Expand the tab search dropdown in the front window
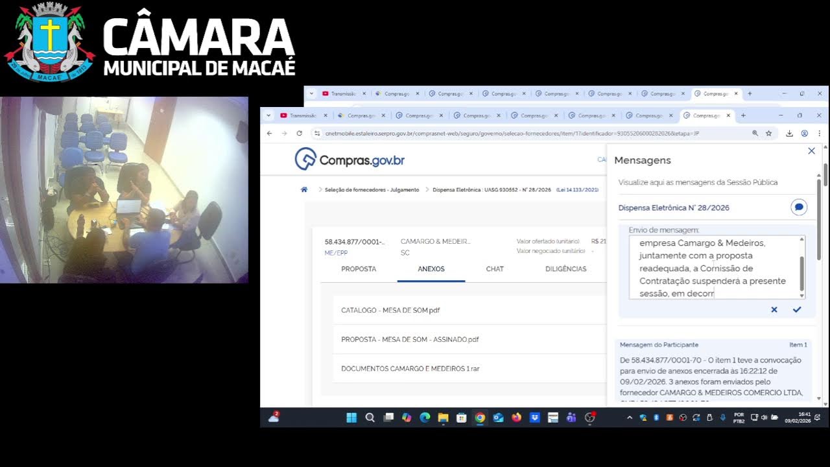830x467 pixels. click(268, 115)
